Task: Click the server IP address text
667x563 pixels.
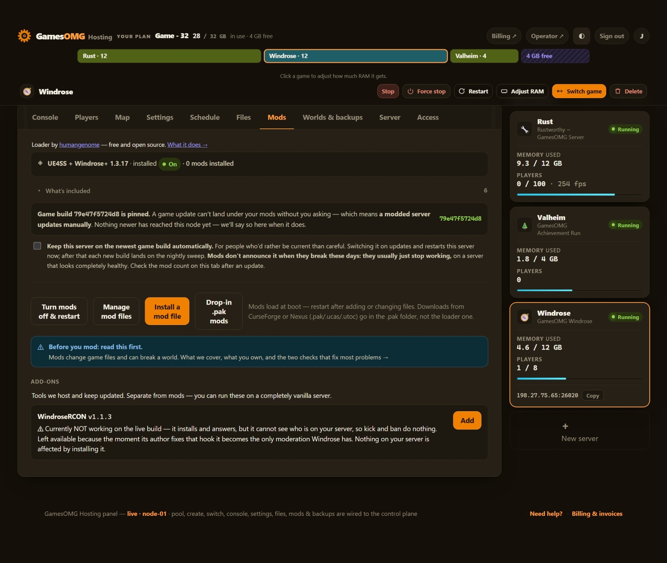Action: pos(547,396)
